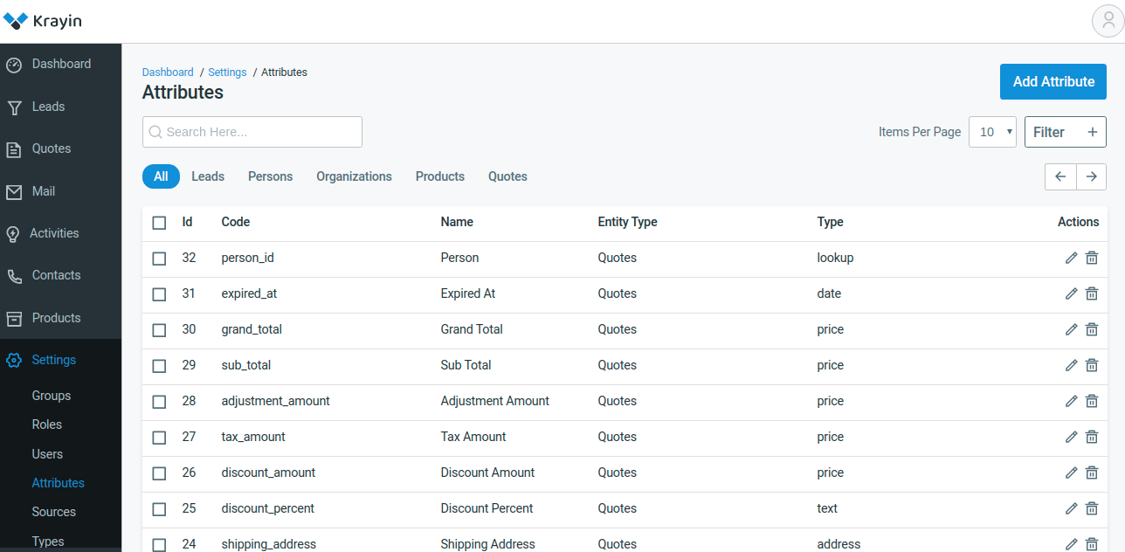1125x552 pixels.
Task: Delete the expired_at attribute using the trash icon
Action: 1091,293
